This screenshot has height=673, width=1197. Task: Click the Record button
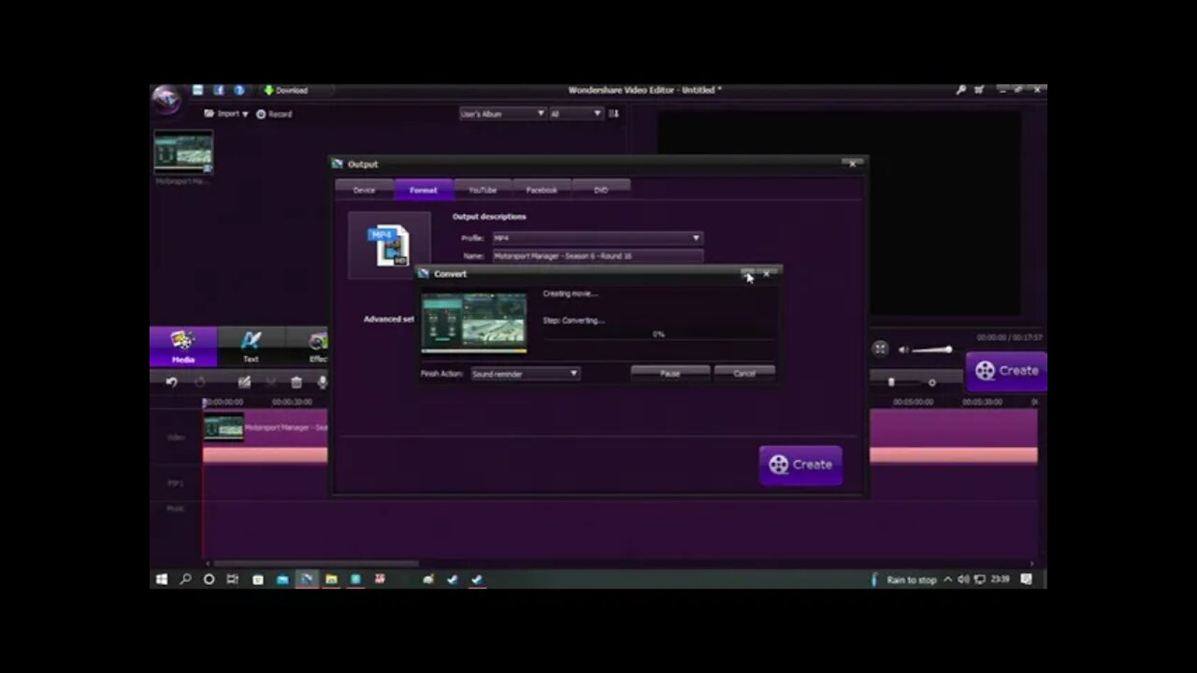click(x=274, y=114)
